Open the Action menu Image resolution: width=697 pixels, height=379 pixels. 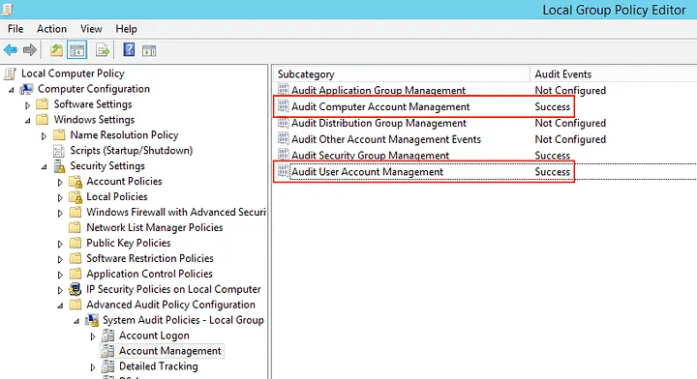pyautogui.click(x=51, y=29)
